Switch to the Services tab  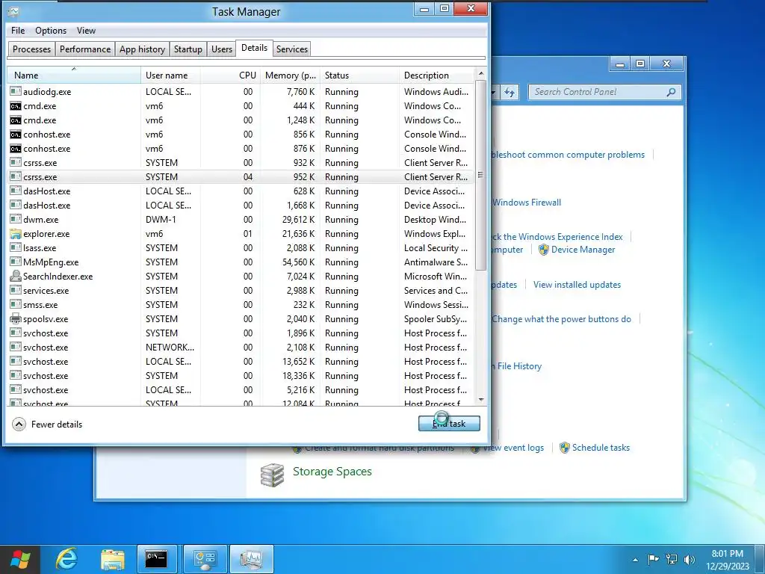[292, 49]
